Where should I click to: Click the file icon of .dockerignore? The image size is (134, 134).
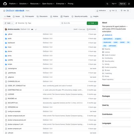pyautogui.click(x=6, y=69)
